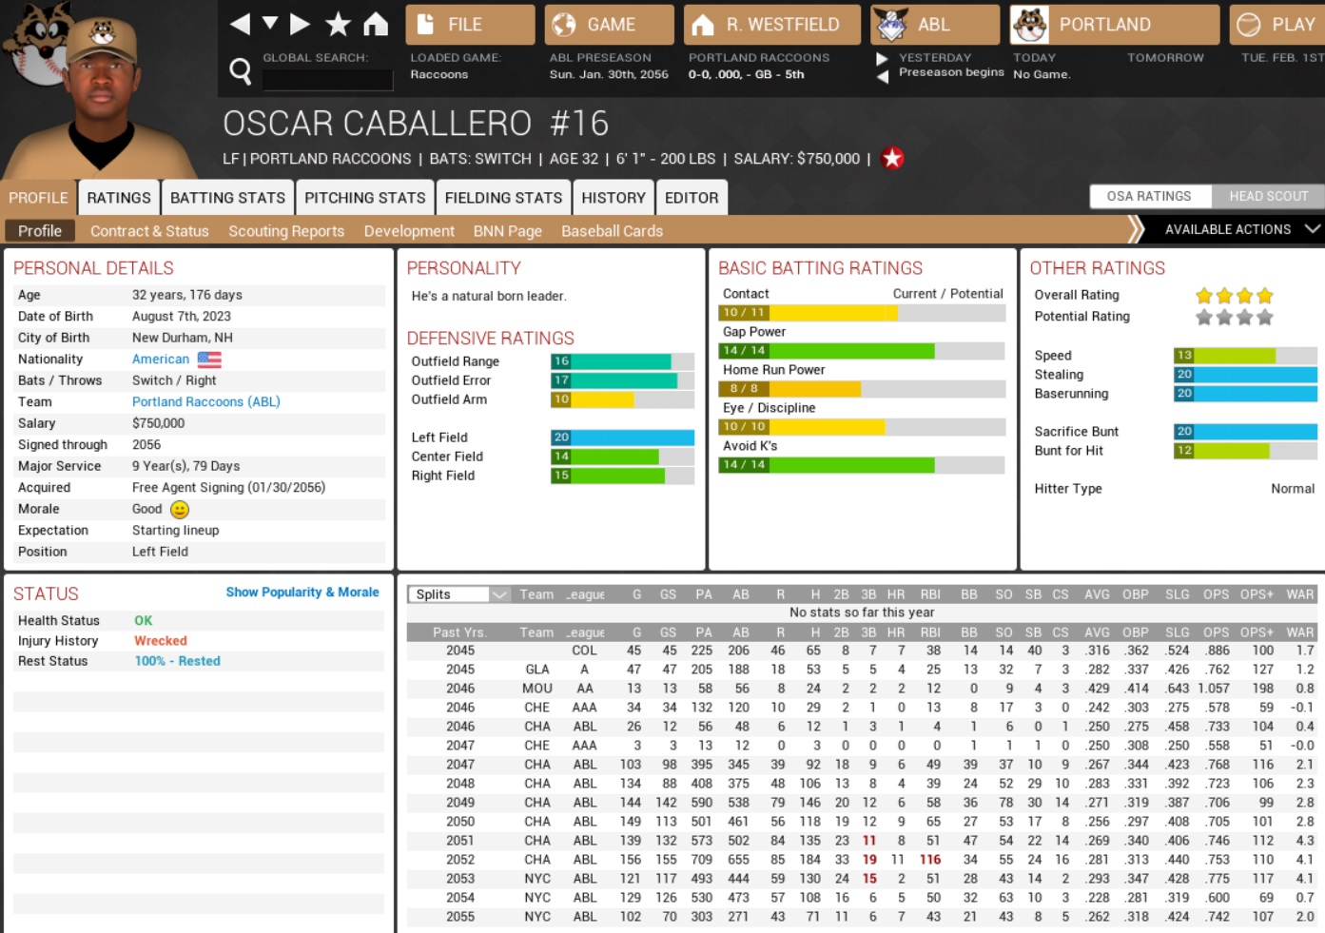This screenshot has height=933, width=1325.
Task: Click the ABL league logo icon
Action: pyautogui.click(x=891, y=25)
